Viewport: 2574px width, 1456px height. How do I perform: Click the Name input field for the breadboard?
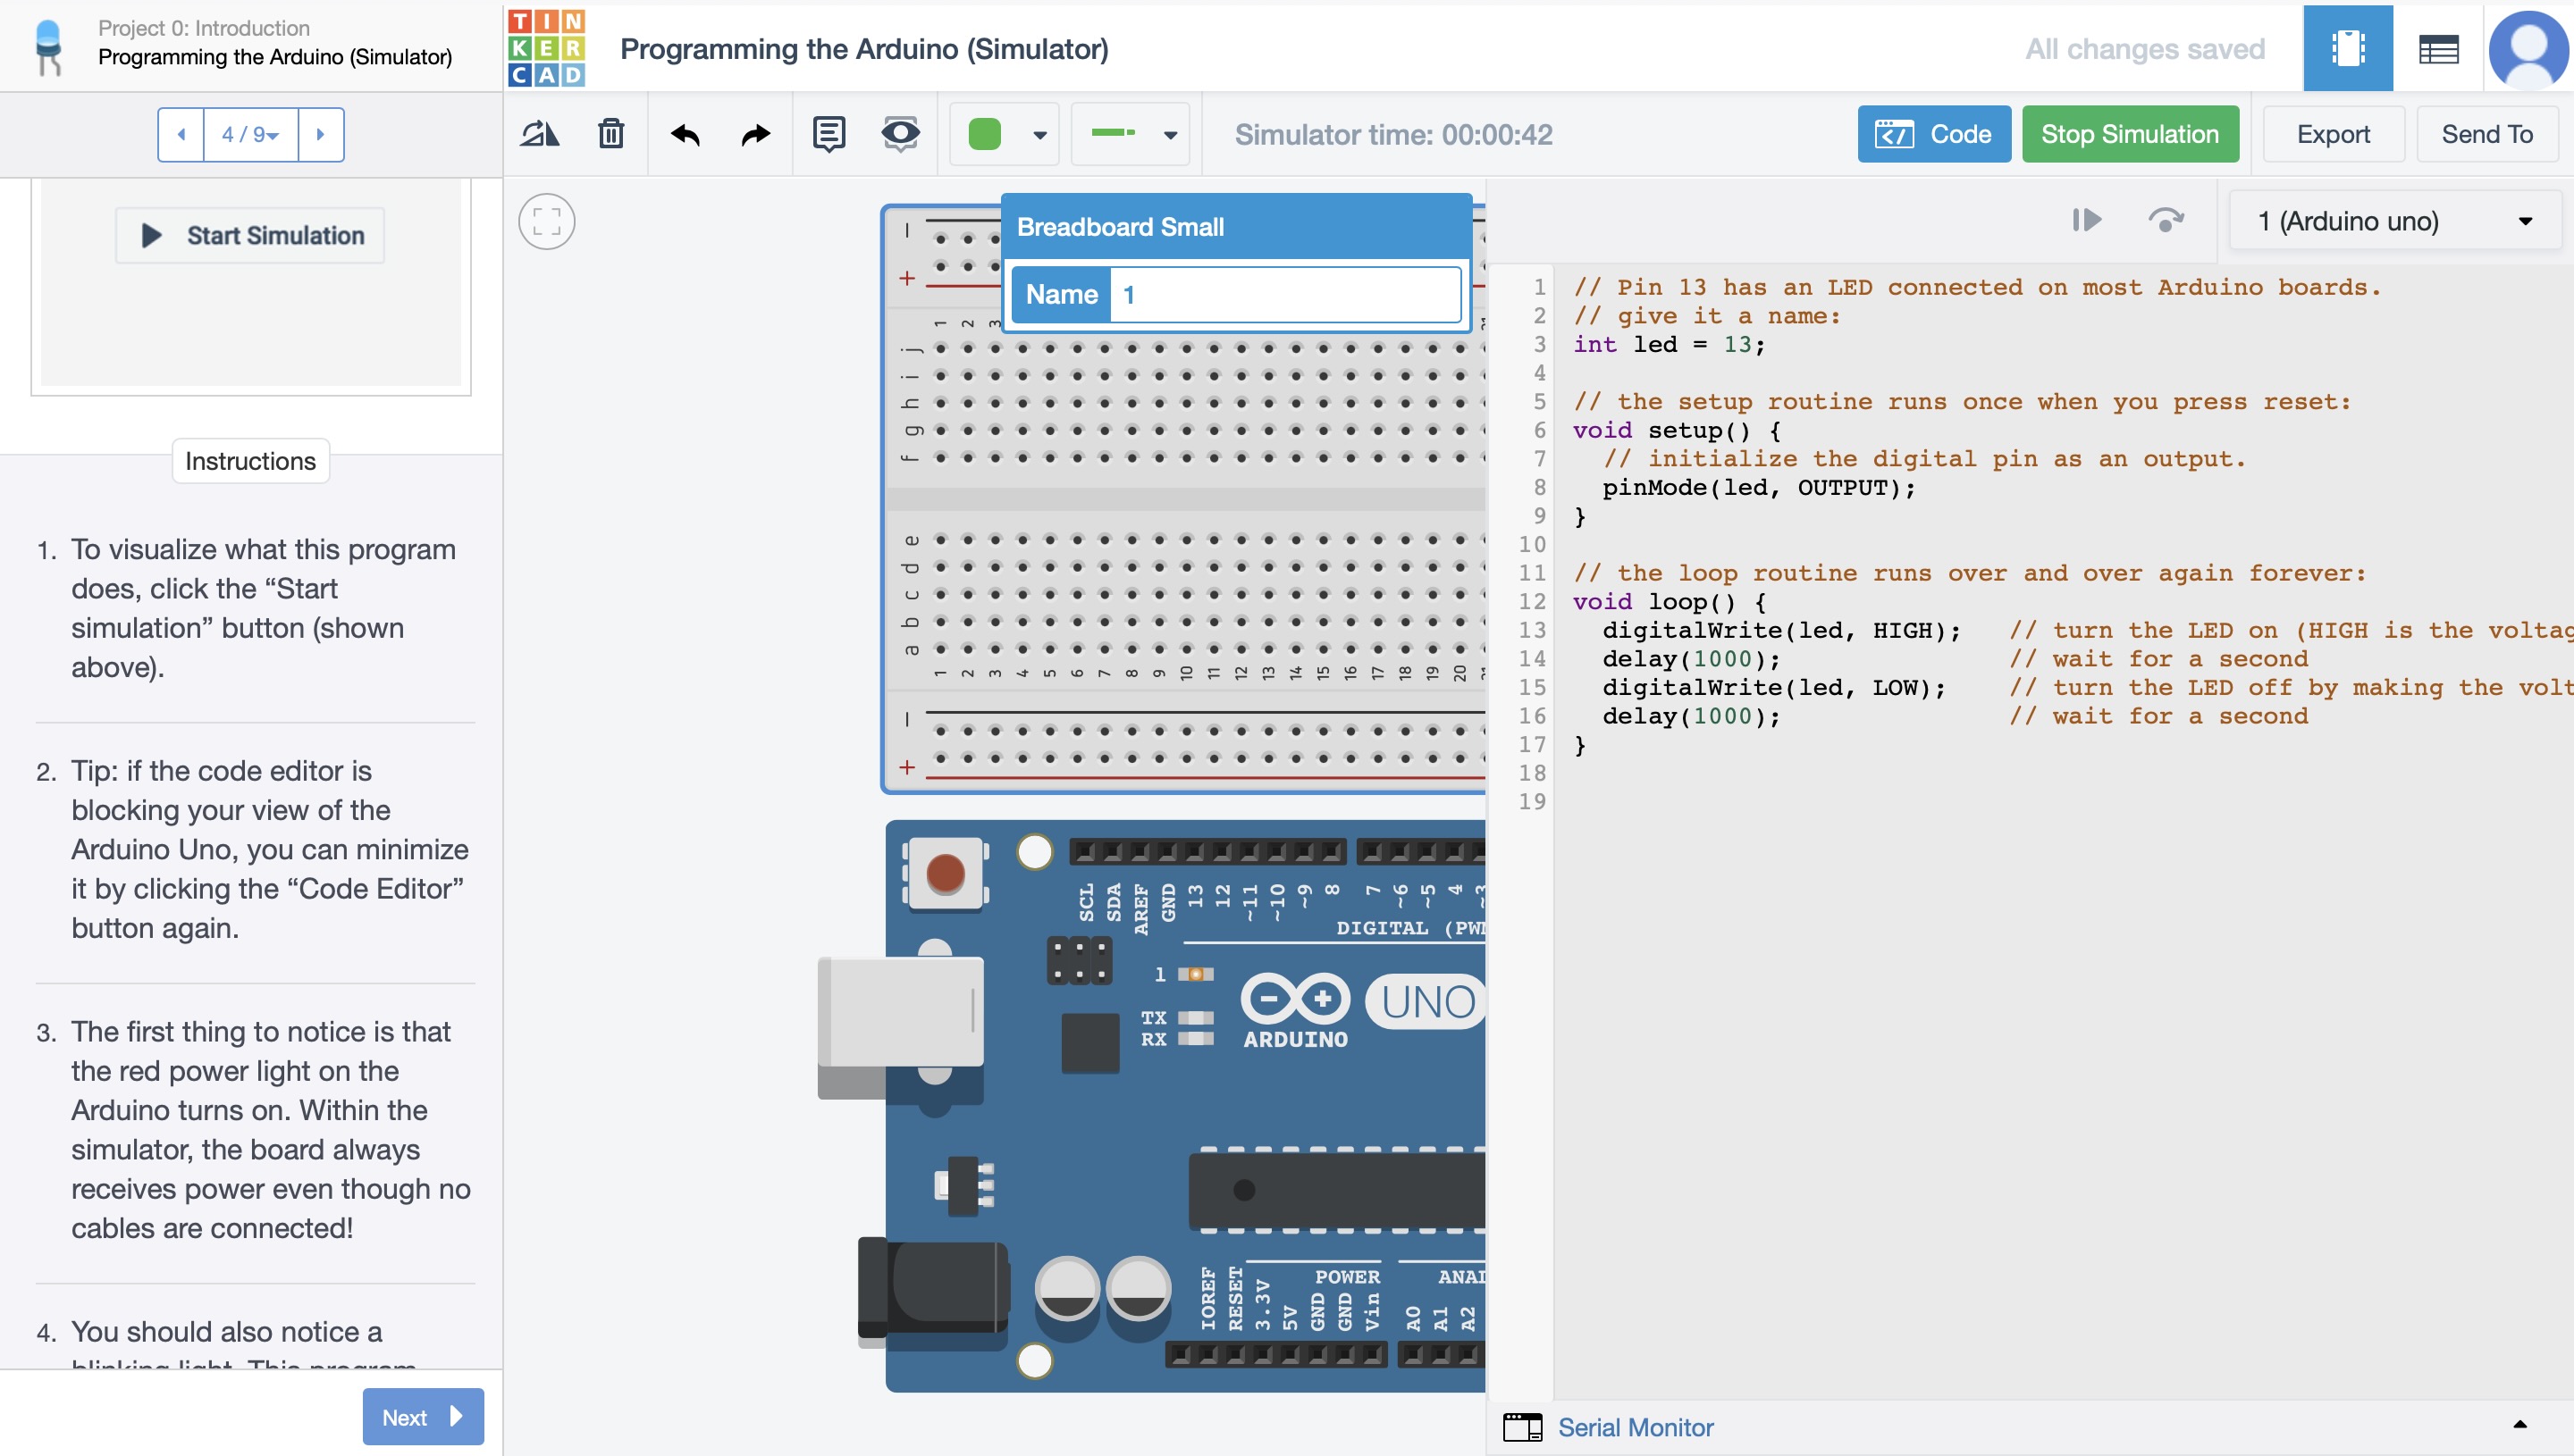click(1285, 294)
